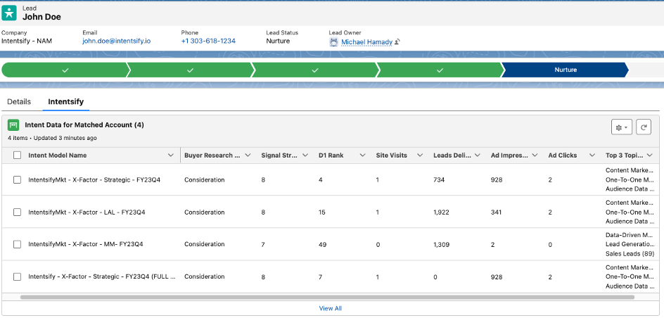Screen dimensions: 664x318
Task: Click the horizontal table scrollbar
Action: (327, 298)
